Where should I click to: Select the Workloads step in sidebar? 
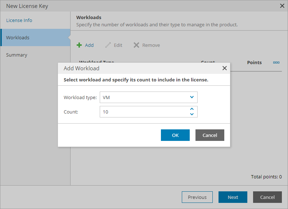(x=17, y=37)
